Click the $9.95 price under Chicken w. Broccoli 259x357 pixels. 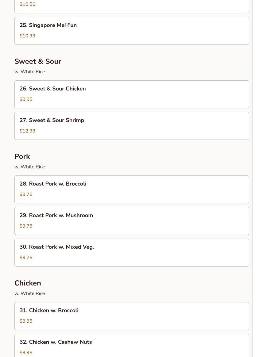coord(26,321)
